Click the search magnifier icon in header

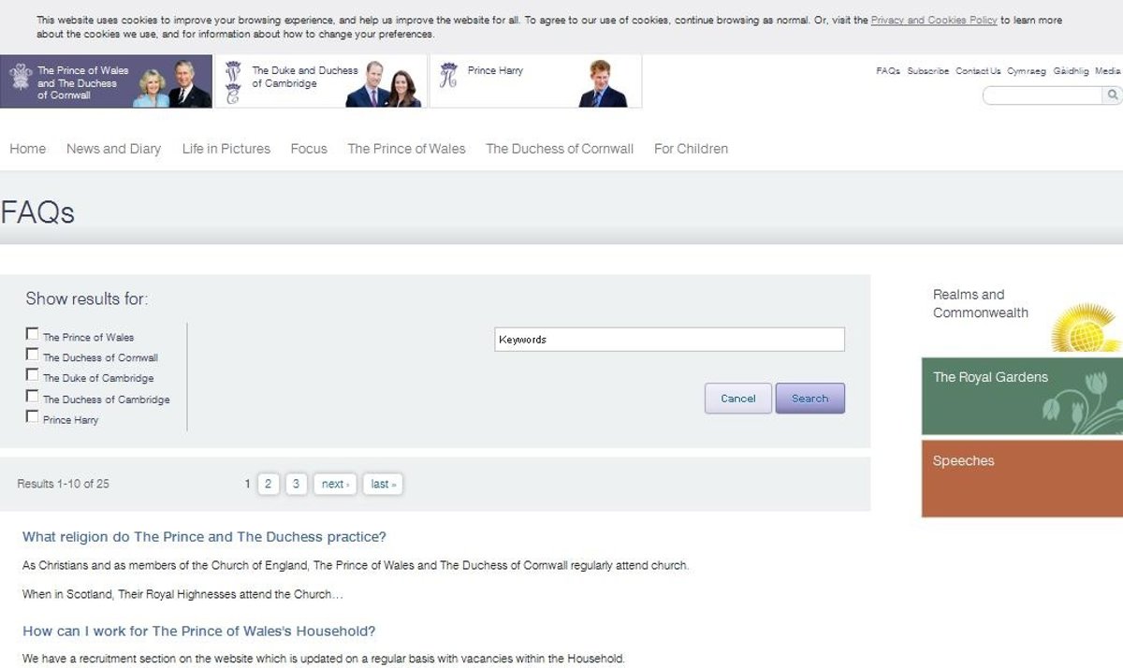(x=1112, y=94)
